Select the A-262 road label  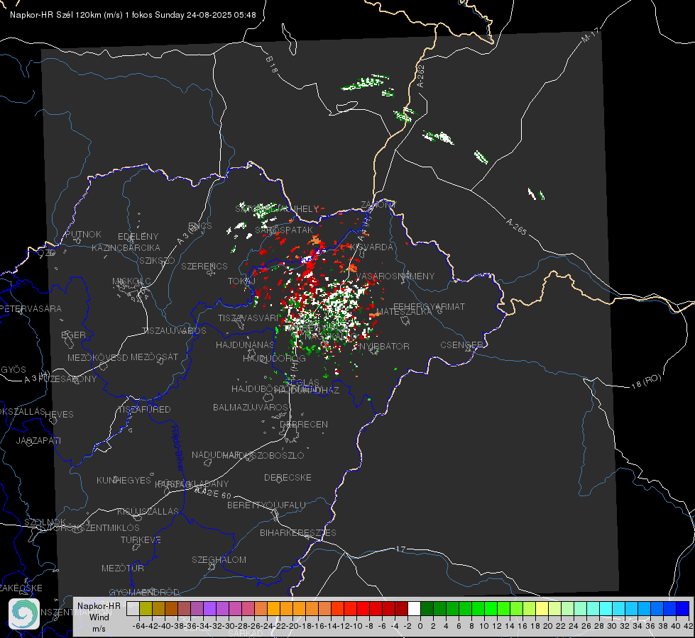tap(421, 76)
